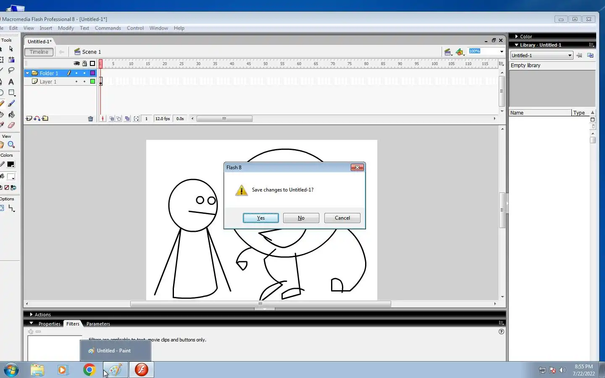605x378 pixels.
Task: Expand the Color panel
Action: [516, 37]
